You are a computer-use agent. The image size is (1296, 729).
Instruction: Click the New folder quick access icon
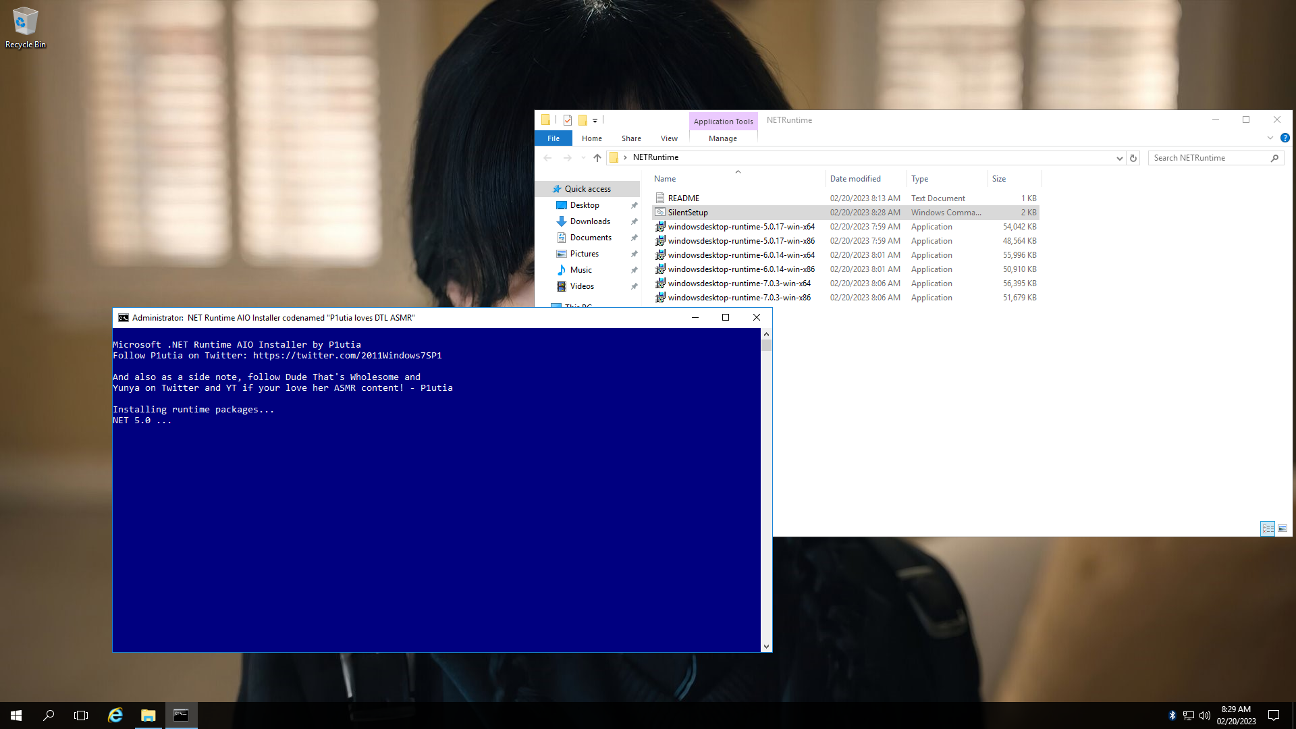(583, 120)
